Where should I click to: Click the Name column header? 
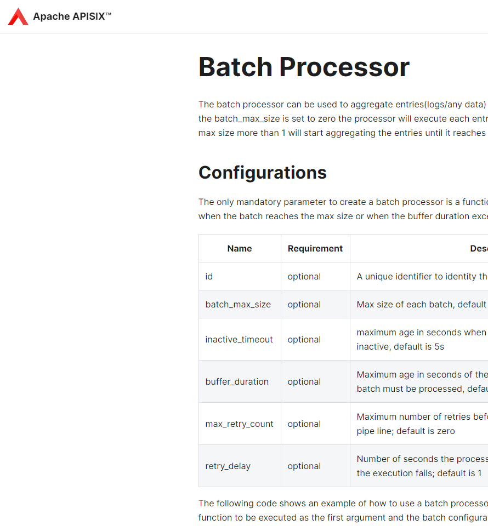pyautogui.click(x=239, y=248)
